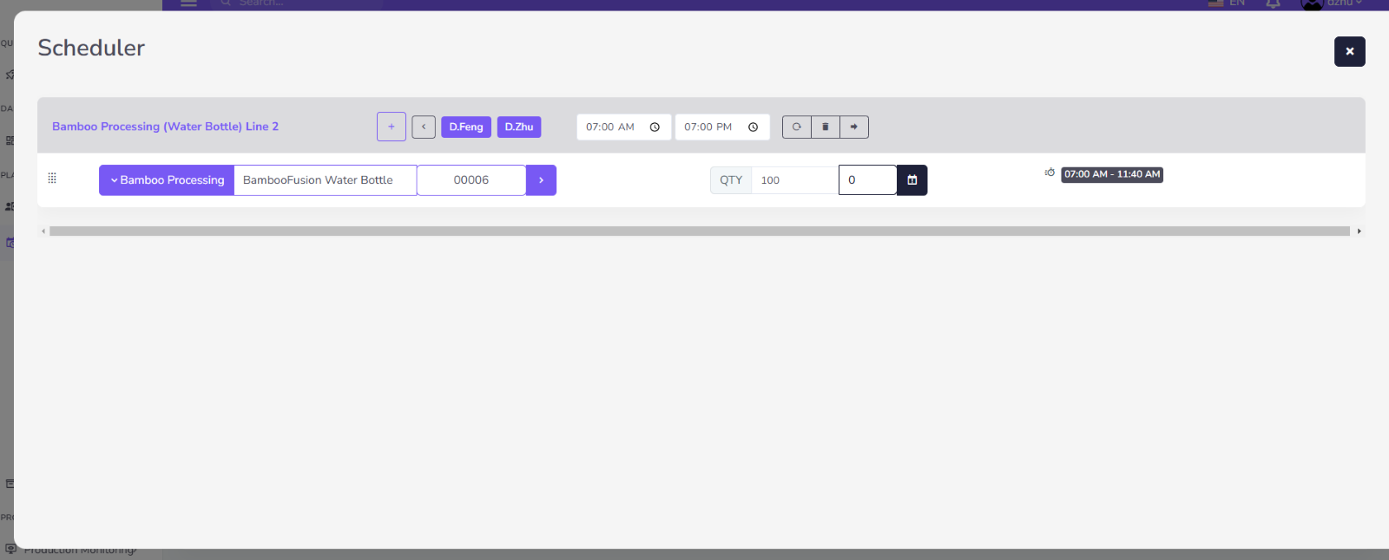Grab the drag handle on the job row
1389x560 pixels.
pos(52,178)
